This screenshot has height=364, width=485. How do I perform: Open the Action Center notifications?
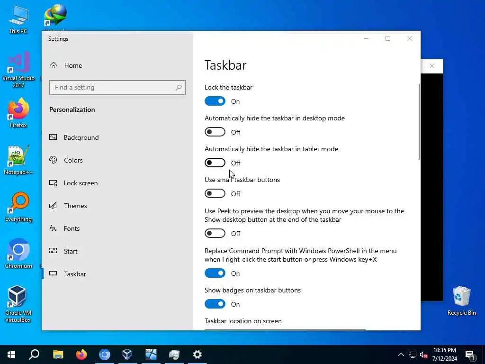coord(470,355)
